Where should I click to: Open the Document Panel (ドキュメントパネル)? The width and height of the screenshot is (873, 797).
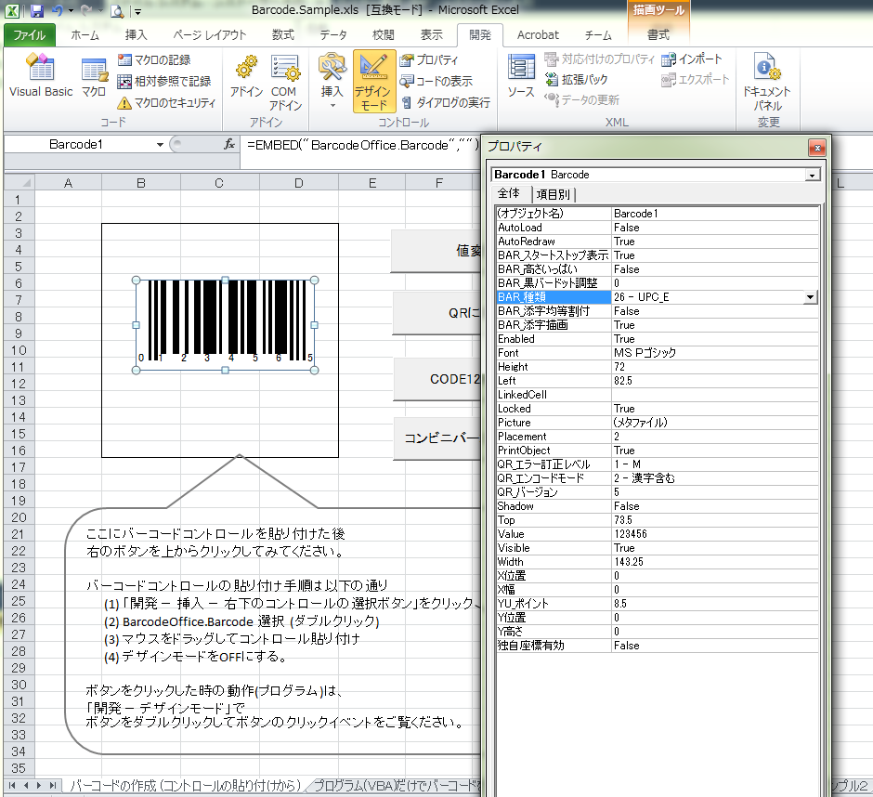pyautogui.click(x=767, y=82)
